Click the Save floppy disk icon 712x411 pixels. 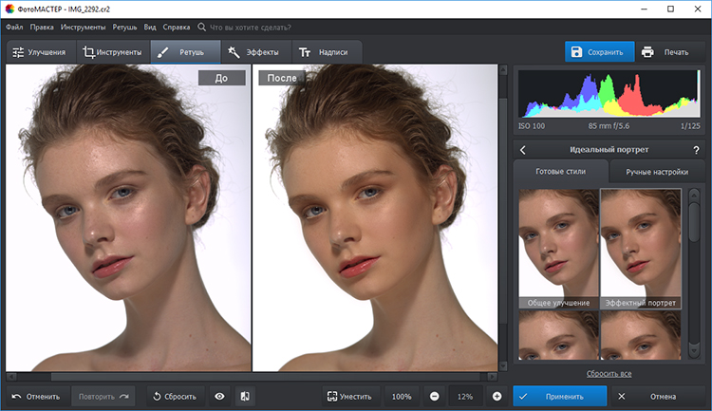click(576, 52)
